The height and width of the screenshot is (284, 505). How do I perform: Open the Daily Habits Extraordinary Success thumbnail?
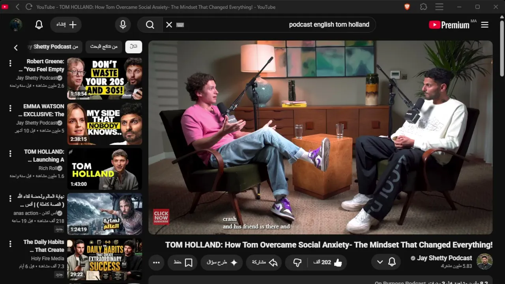[105, 259]
